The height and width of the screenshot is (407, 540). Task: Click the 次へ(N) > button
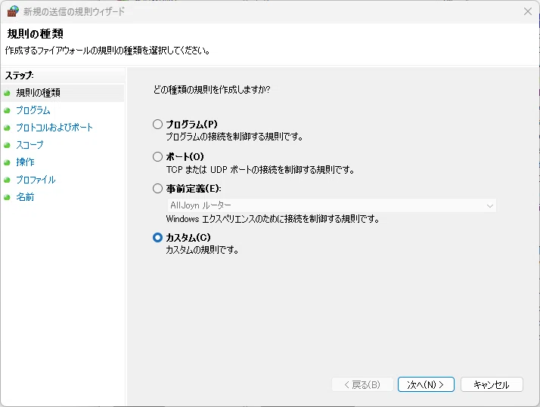426,384
